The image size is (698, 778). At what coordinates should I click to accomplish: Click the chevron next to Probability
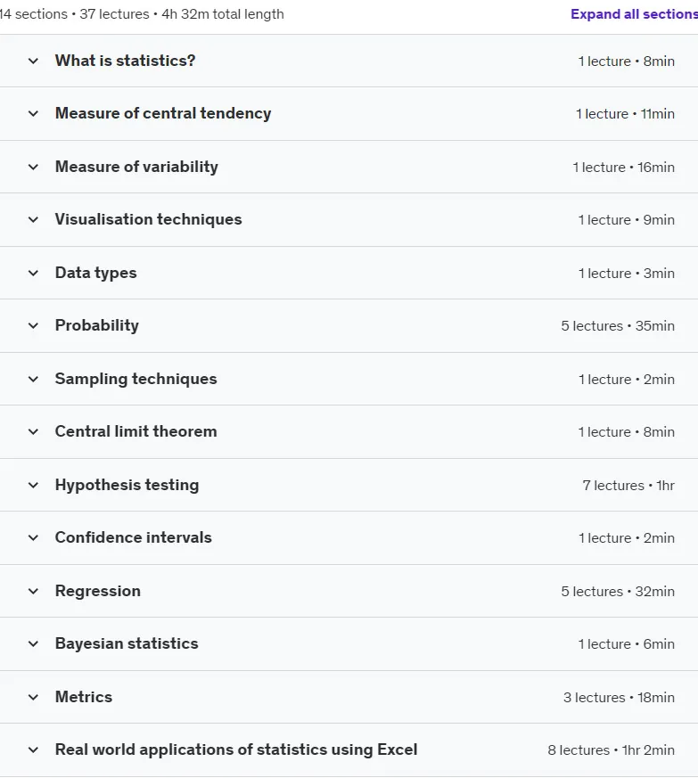tap(33, 326)
